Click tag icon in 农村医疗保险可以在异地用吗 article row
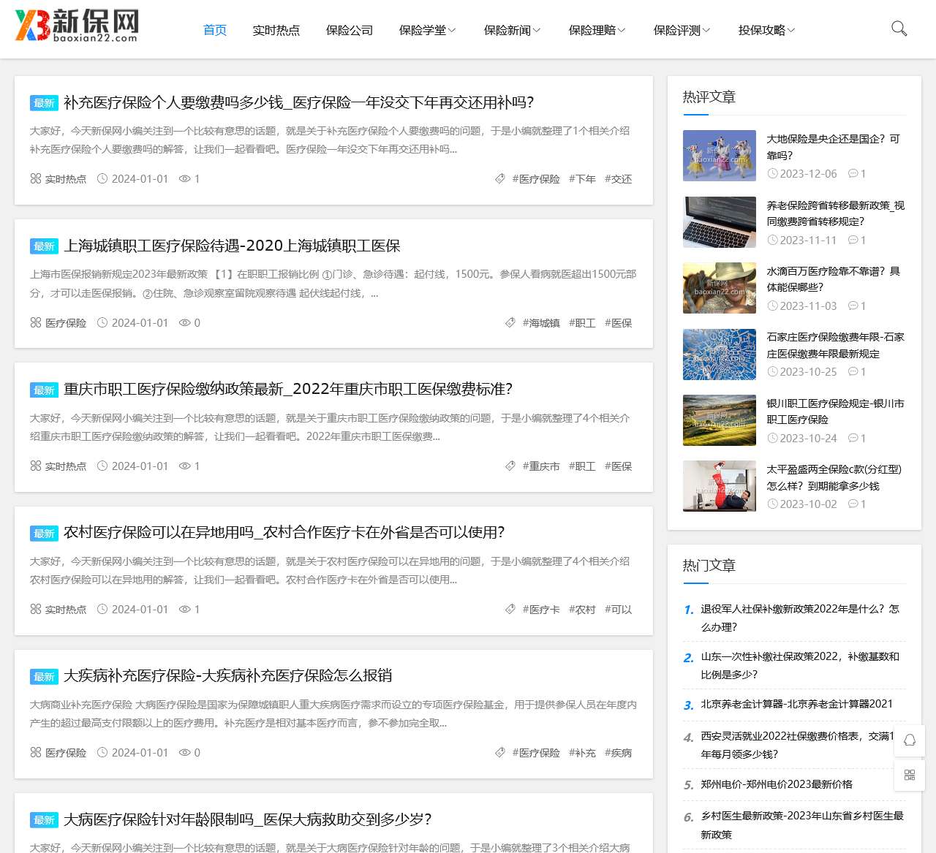 tap(510, 609)
